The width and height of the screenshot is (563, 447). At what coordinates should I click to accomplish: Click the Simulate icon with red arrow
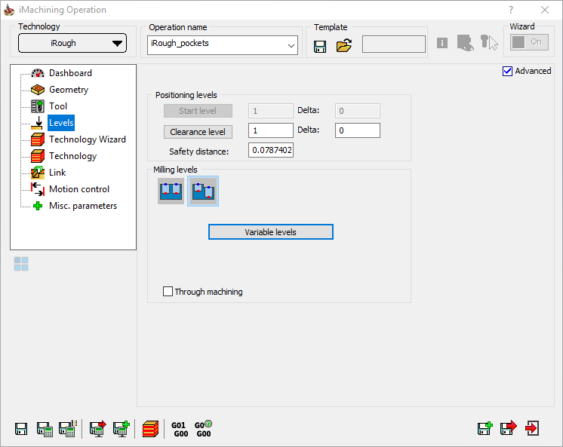coord(98,428)
